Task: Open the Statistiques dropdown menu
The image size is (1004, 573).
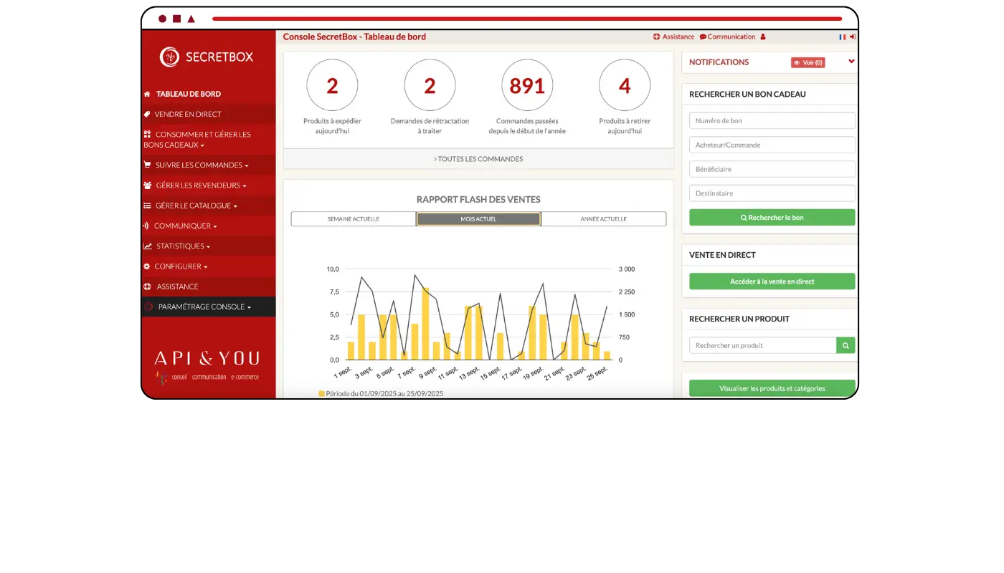Action: [183, 246]
